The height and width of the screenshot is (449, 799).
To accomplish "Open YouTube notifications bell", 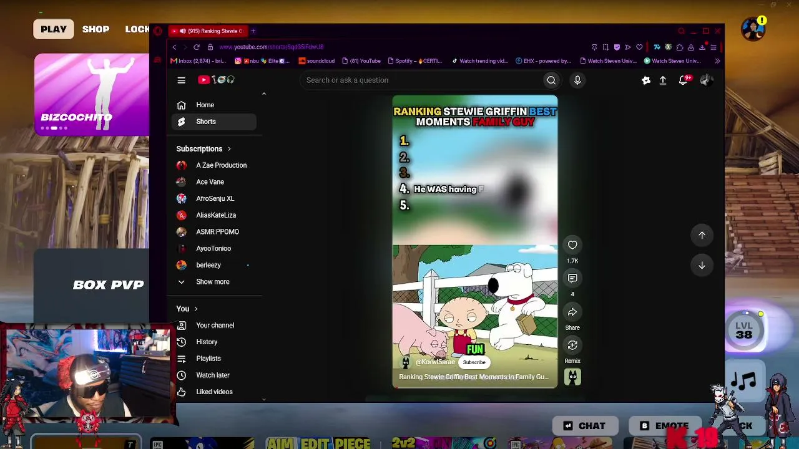I will 684,80.
